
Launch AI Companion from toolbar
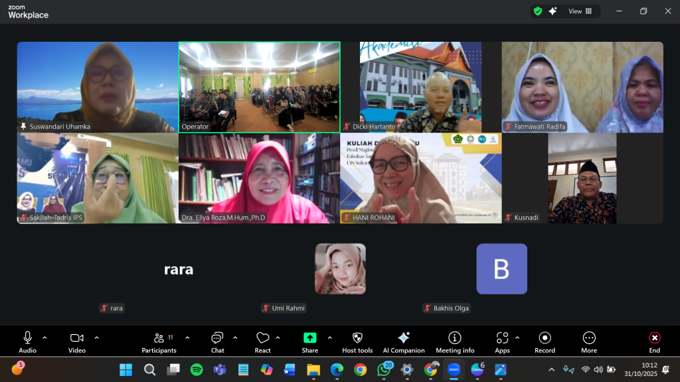coord(403,341)
